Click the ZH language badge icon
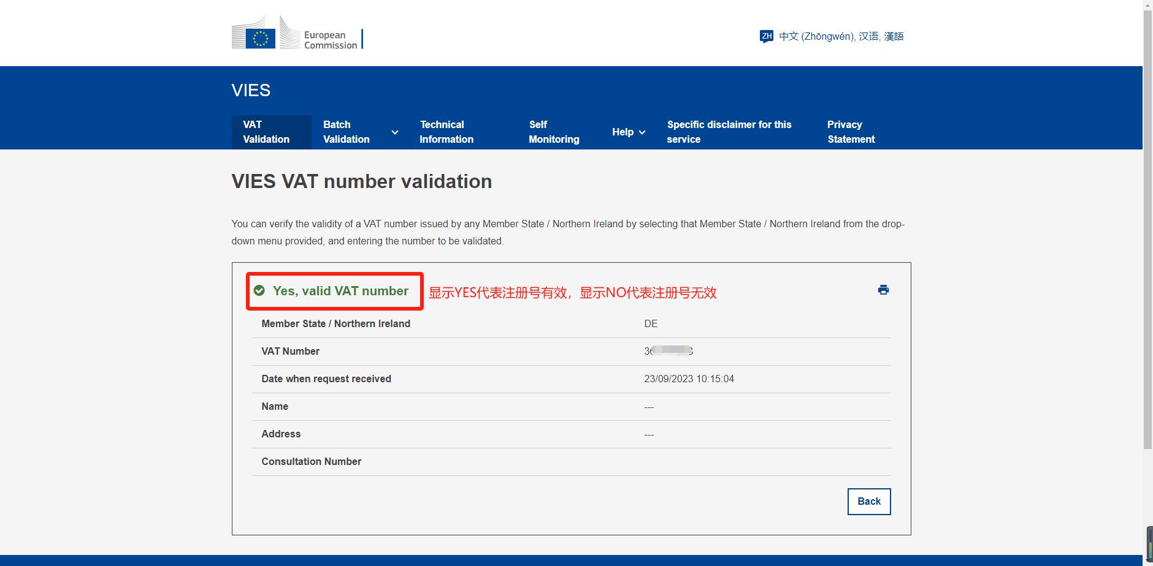Viewport: 1153px width, 566px height. click(x=766, y=36)
